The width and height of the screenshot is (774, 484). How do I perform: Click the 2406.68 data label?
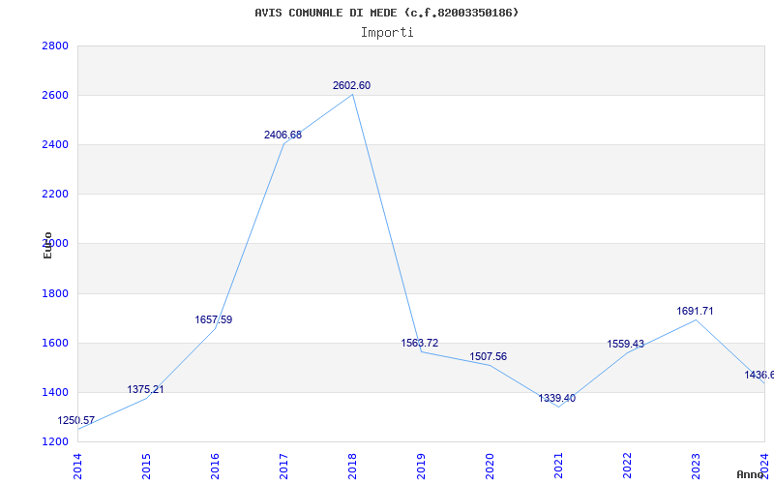[283, 135]
